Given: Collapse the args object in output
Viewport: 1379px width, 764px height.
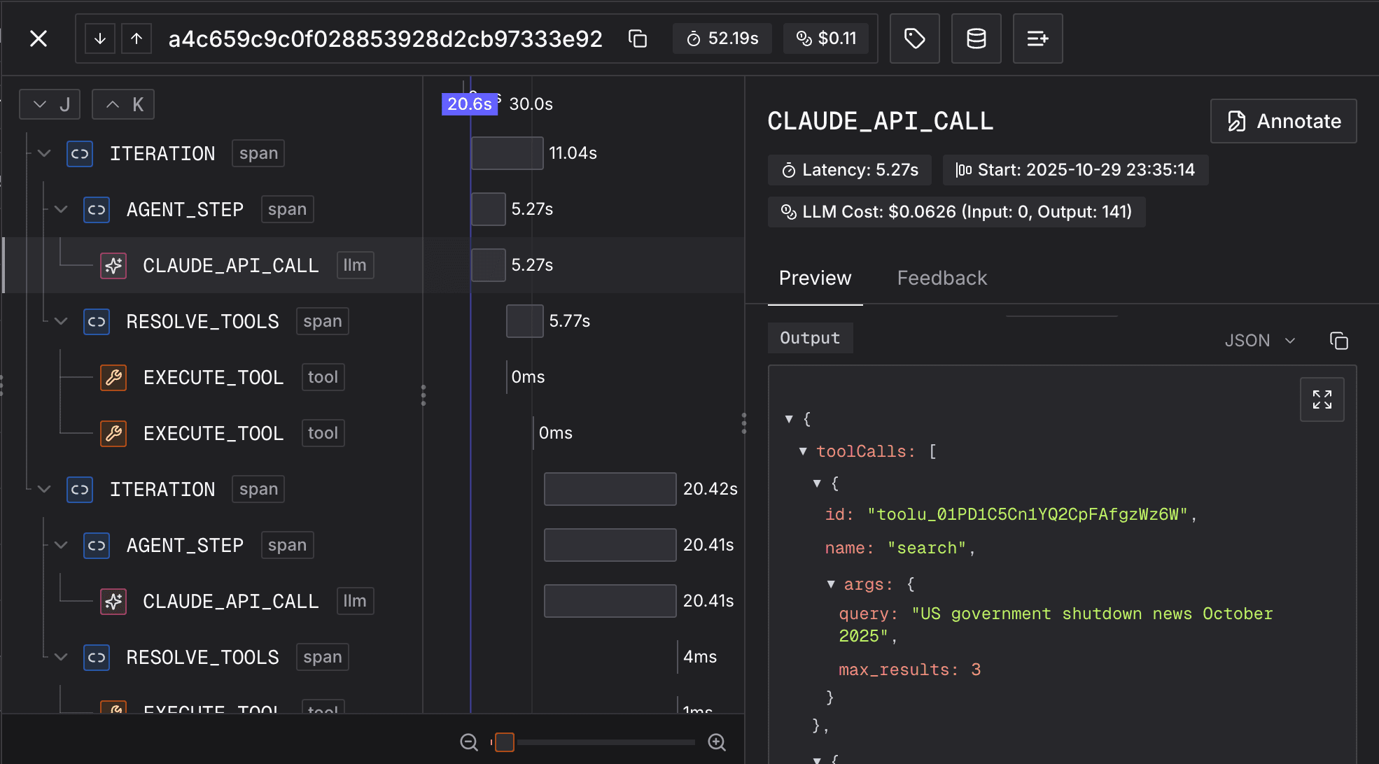Looking at the screenshot, I should (x=831, y=584).
